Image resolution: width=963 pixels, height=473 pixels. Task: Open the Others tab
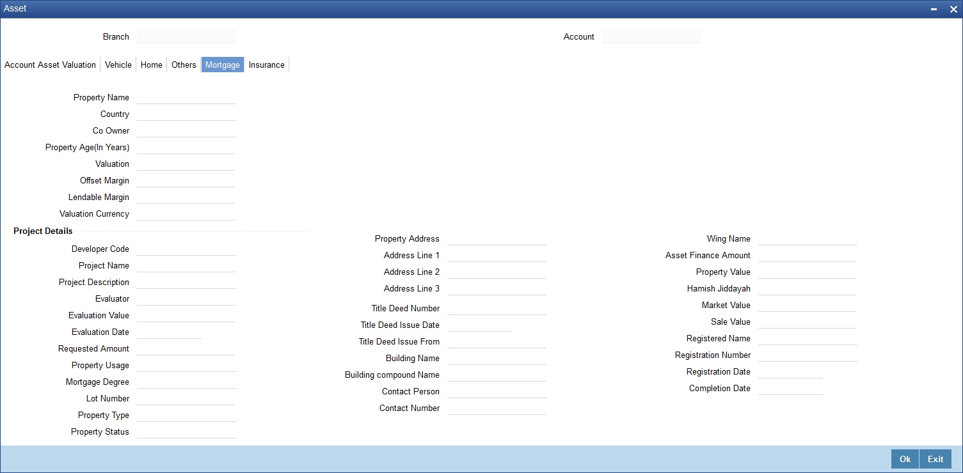click(184, 65)
